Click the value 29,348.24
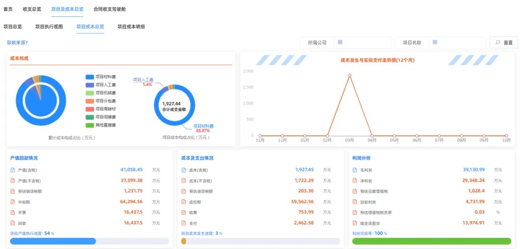 tap(474, 180)
